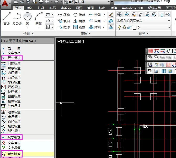This screenshot has width=176, height=158.
Task: Toggle layer lock padlock icon
Action: [x=129, y=27]
